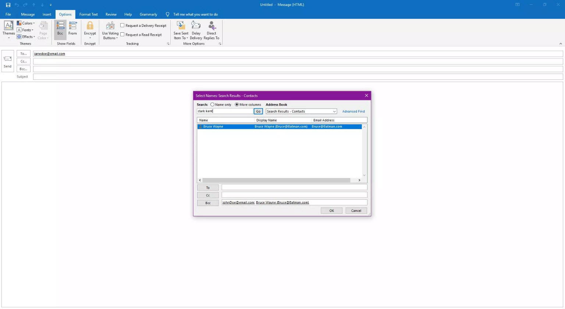The height and width of the screenshot is (309, 565).
Task: Select the Name only radio button
Action: pyautogui.click(x=212, y=105)
